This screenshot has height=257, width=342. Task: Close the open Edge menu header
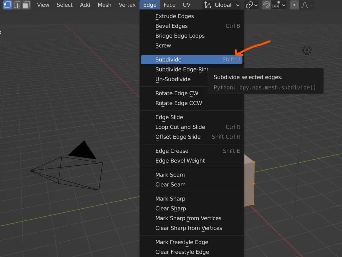point(150,5)
